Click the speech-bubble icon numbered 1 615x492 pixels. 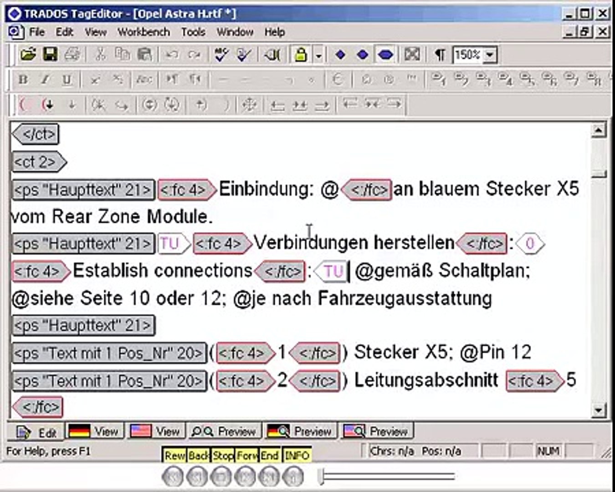[x=439, y=79]
